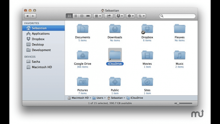The height and width of the screenshot is (124, 220).
Task: Select Applications in the sidebar
Action: (x=40, y=34)
